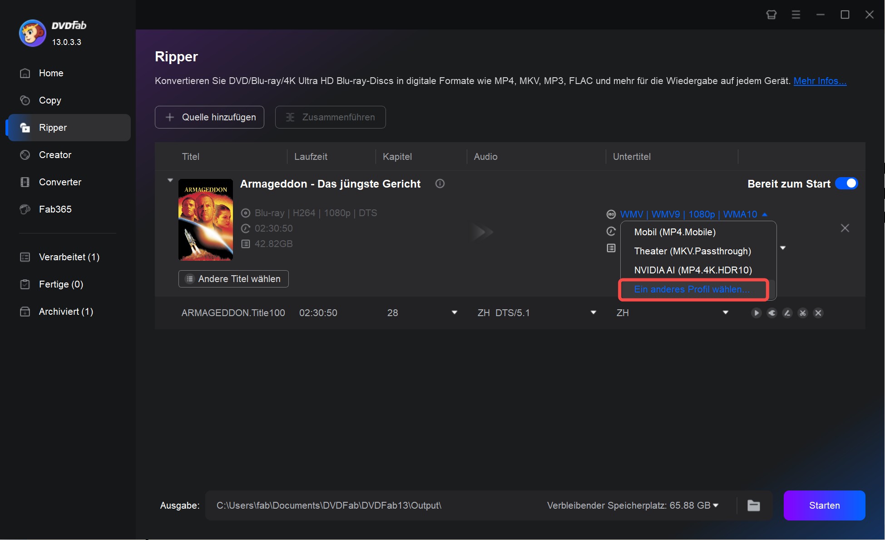Click the Zusammenführen button
Viewport: 885px width, 540px height.
(330, 117)
